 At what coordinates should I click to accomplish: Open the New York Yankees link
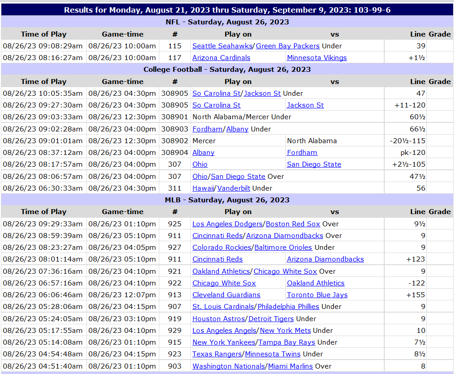pos(224,342)
